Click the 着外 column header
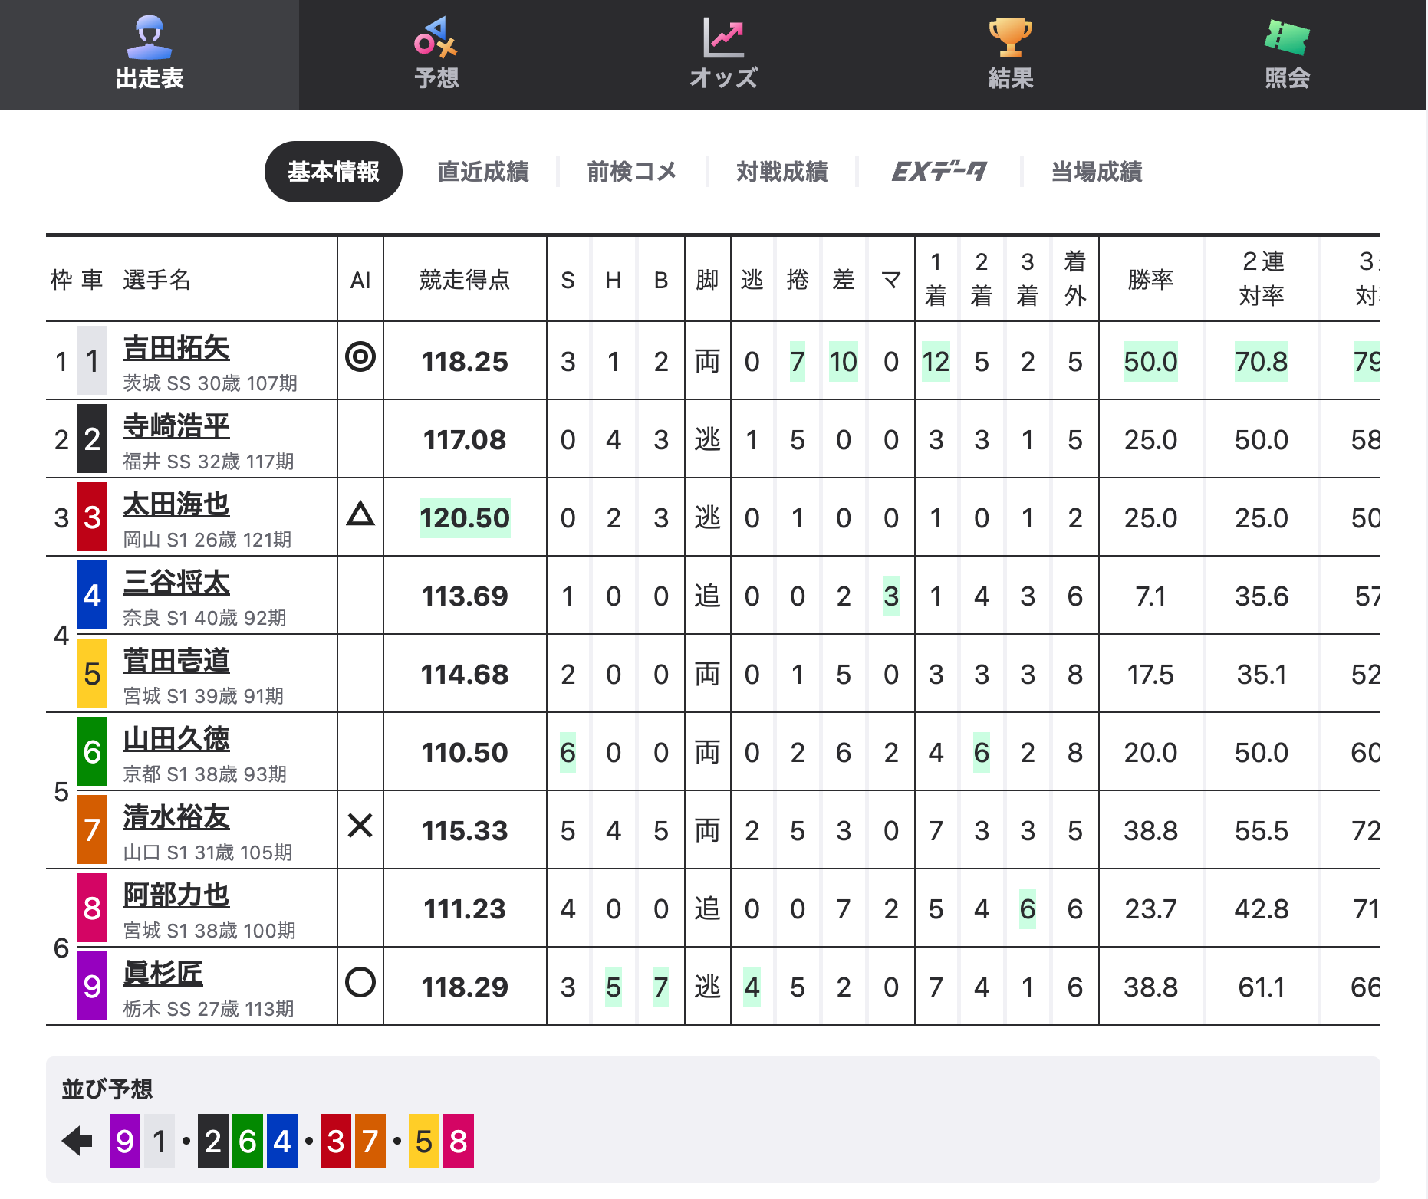 pos(1075,278)
